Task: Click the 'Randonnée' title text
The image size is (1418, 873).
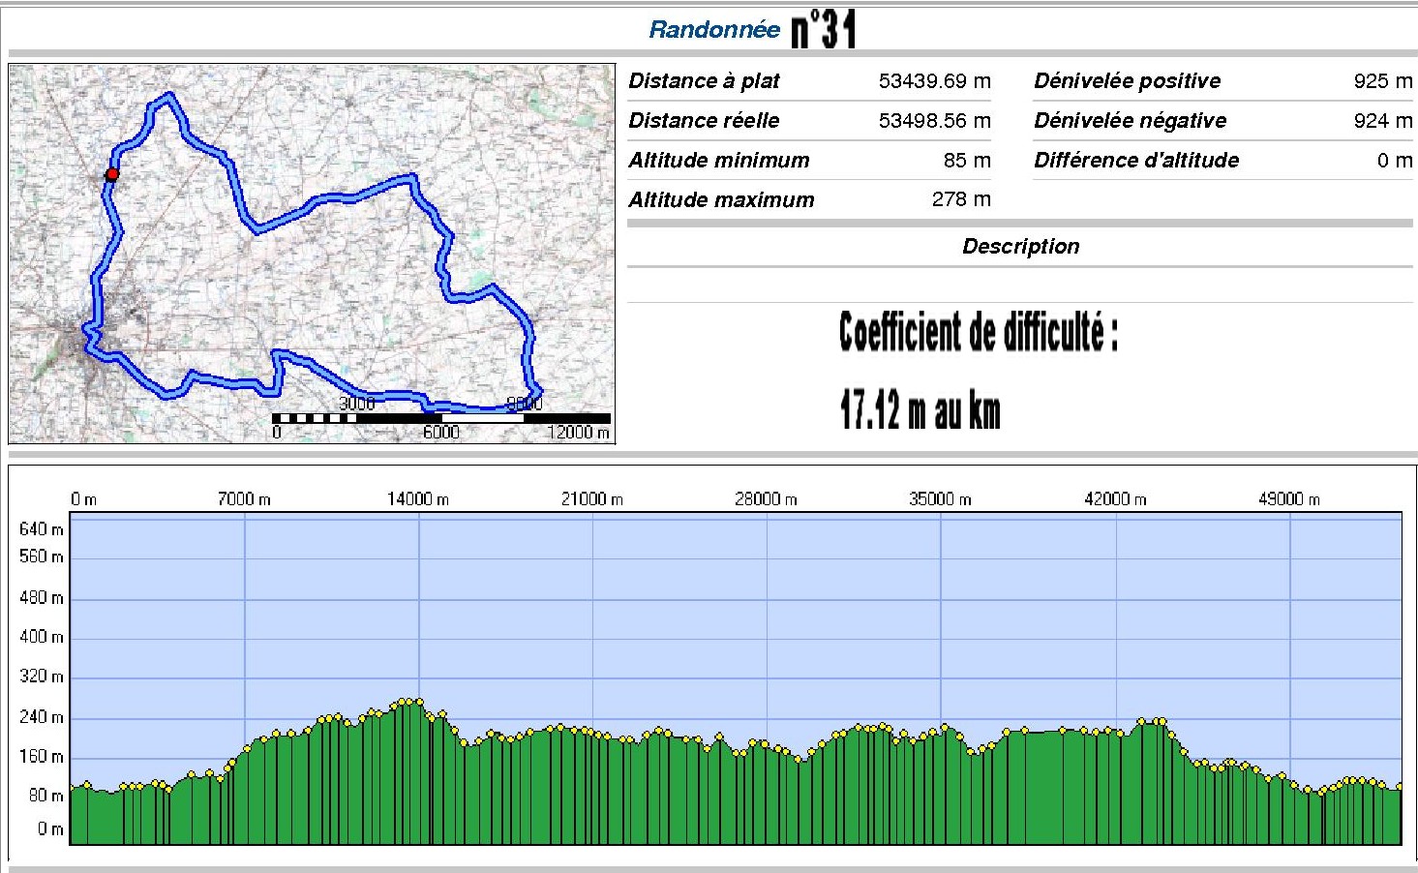Action: (x=714, y=30)
